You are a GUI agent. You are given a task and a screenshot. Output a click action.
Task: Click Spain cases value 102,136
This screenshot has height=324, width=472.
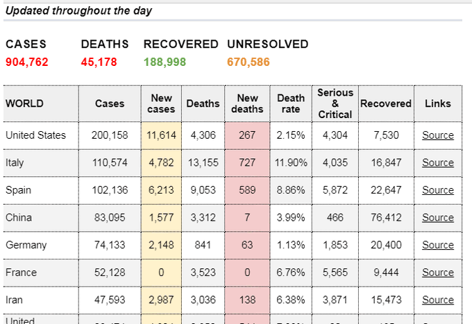point(110,190)
